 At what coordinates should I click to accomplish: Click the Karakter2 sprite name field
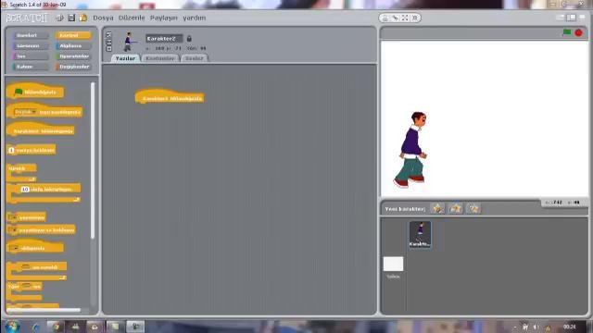(164, 39)
